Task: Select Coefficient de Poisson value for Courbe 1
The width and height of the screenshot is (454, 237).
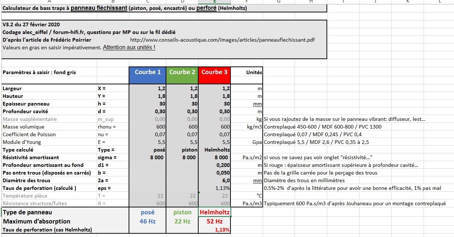Action: click(x=148, y=134)
